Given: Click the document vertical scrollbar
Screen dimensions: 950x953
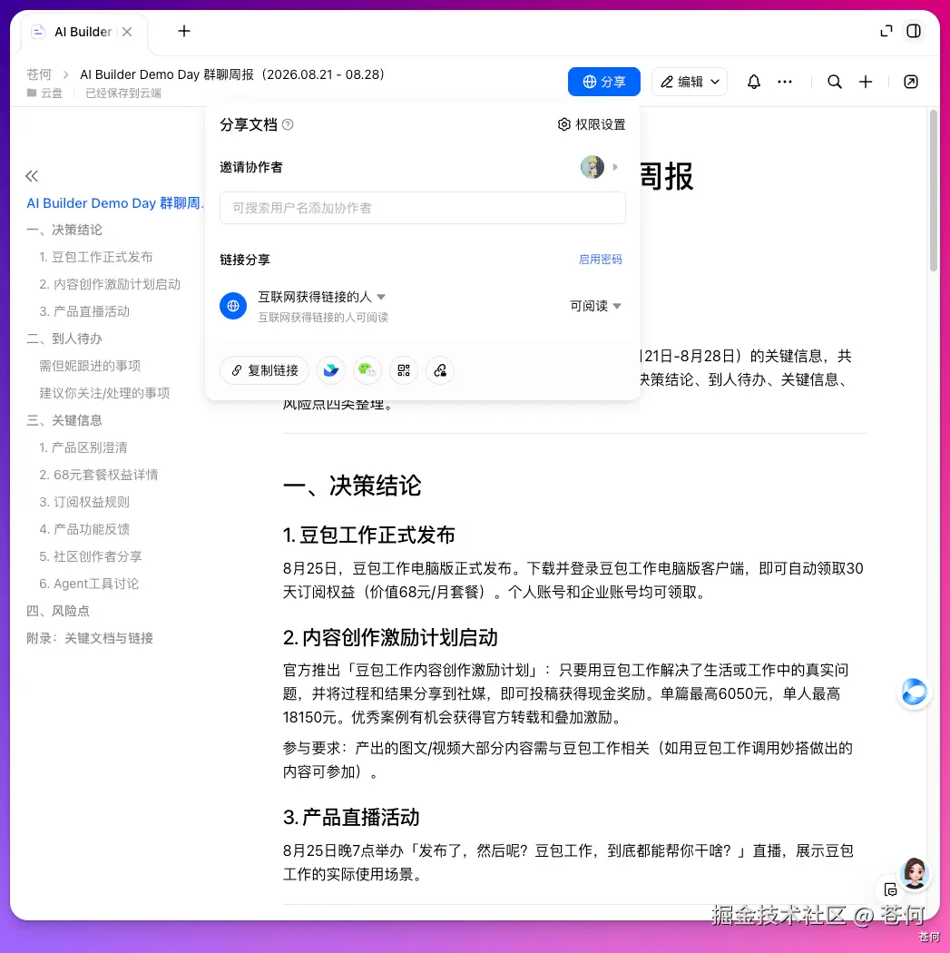Looking at the screenshot, I should point(933,191).
